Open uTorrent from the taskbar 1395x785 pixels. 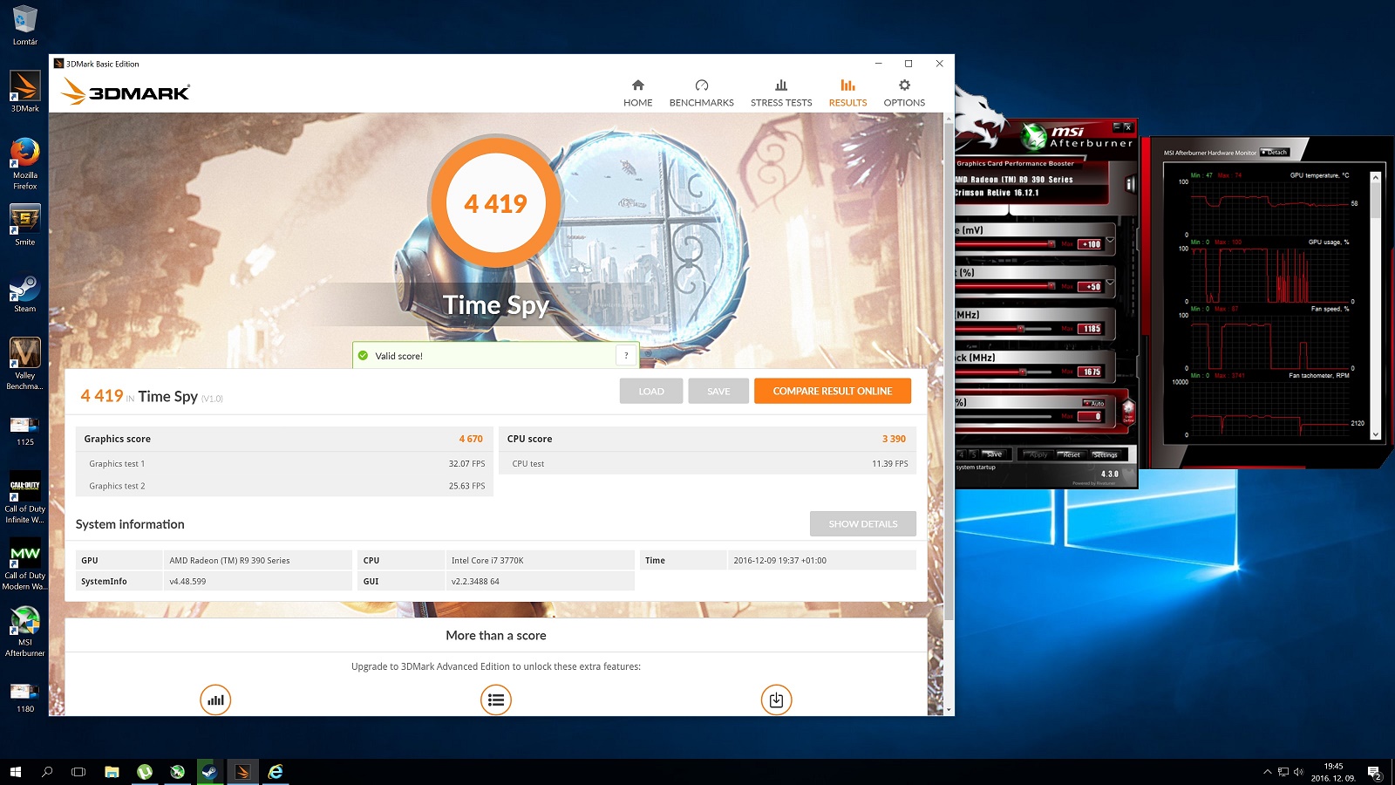(x=145, y=772)
